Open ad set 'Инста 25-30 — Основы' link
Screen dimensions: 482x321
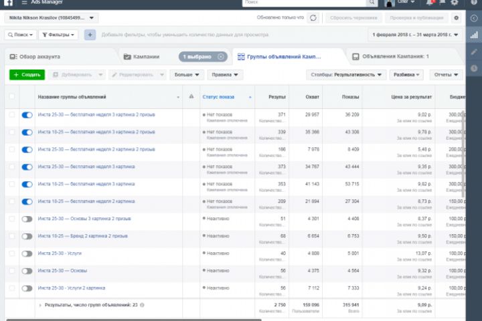(62, 271)
